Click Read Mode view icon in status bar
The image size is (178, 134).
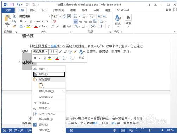point(114,130)
